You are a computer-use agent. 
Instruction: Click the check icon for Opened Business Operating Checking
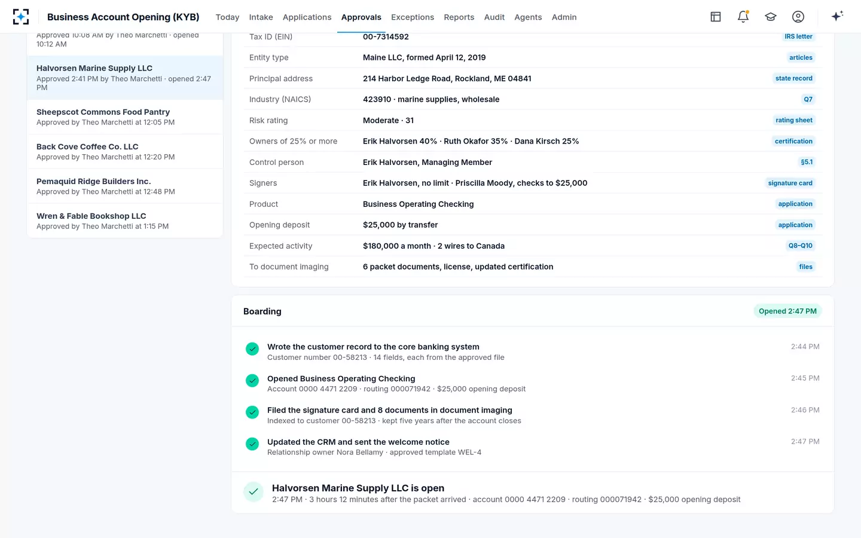tap(252, 380)
